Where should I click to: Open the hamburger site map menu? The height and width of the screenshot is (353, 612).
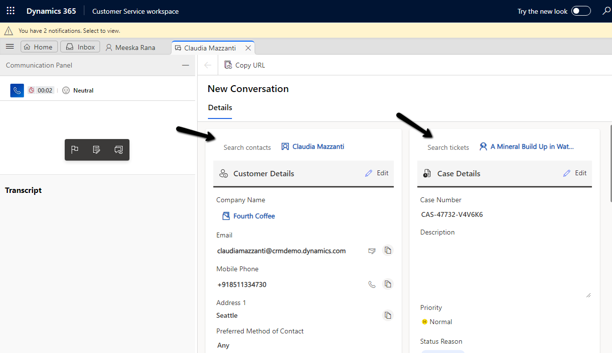click(10, 47)
